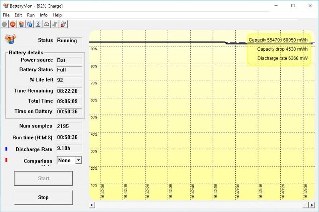Image resolution: width=319 pixels, height=212 pixels.
Task: Click graph scrollbar left arrow
Action: coord(92,205)
